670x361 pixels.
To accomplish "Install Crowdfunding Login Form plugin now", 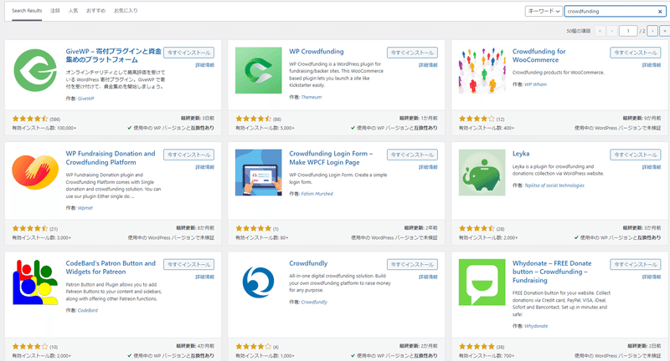I will (412, 155).
